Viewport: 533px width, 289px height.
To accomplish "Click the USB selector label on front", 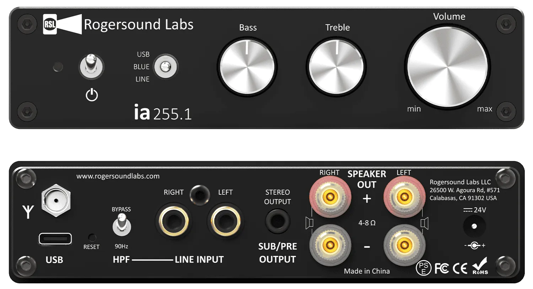I will 143,54.
